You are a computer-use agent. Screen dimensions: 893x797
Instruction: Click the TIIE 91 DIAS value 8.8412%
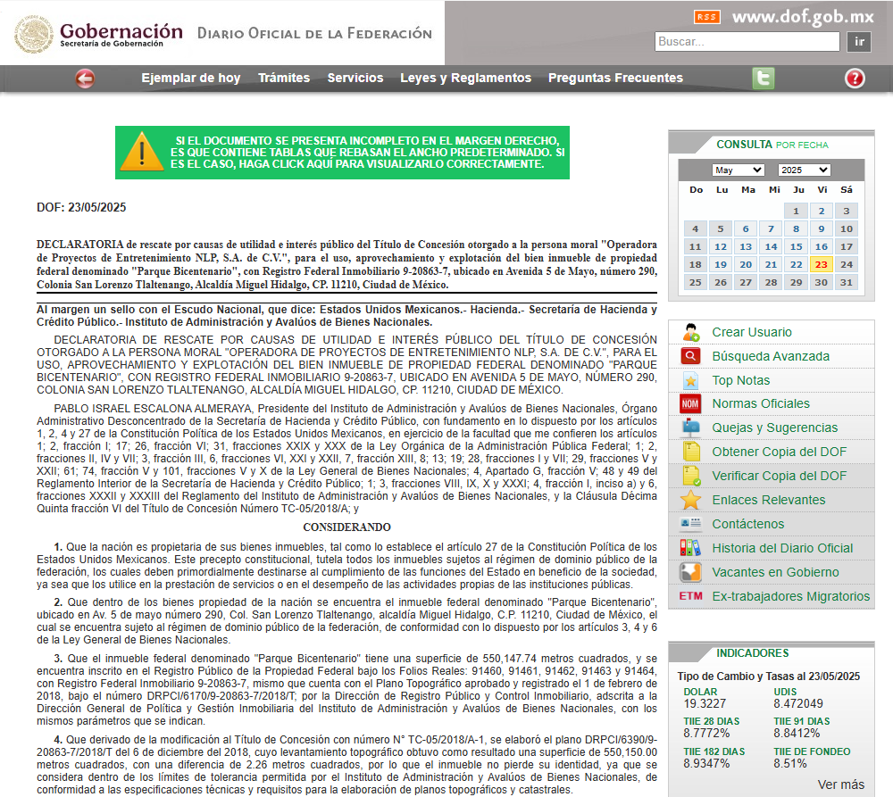(797, 734)
